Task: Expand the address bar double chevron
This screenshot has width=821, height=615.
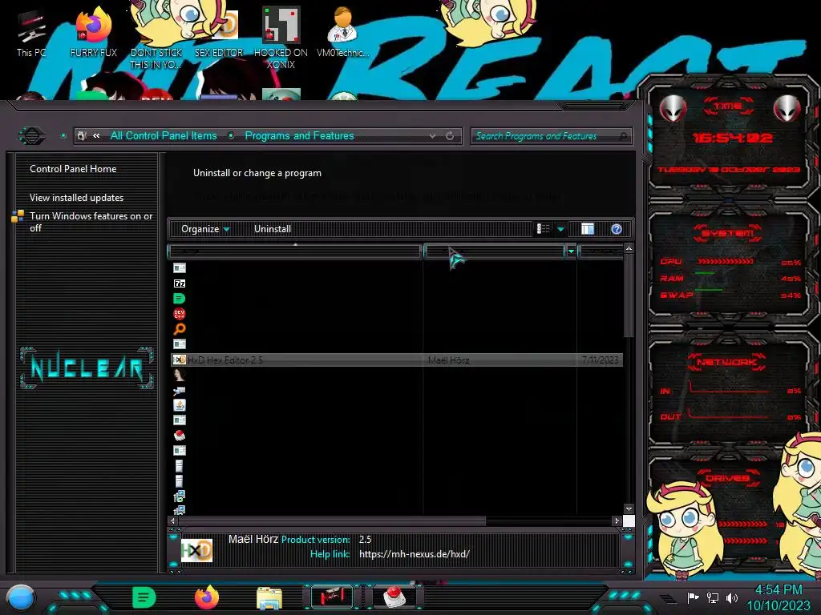Action: (x=96, y=136)
